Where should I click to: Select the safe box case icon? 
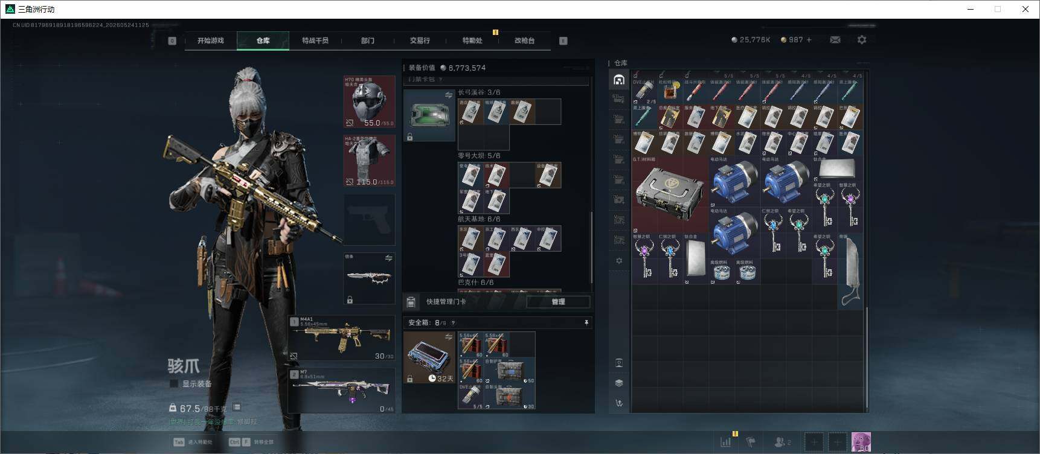(429, 357)
